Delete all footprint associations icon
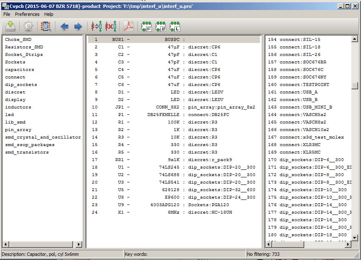Image resolution: width=361 pixels, height=260 pixels. (111, 27)
